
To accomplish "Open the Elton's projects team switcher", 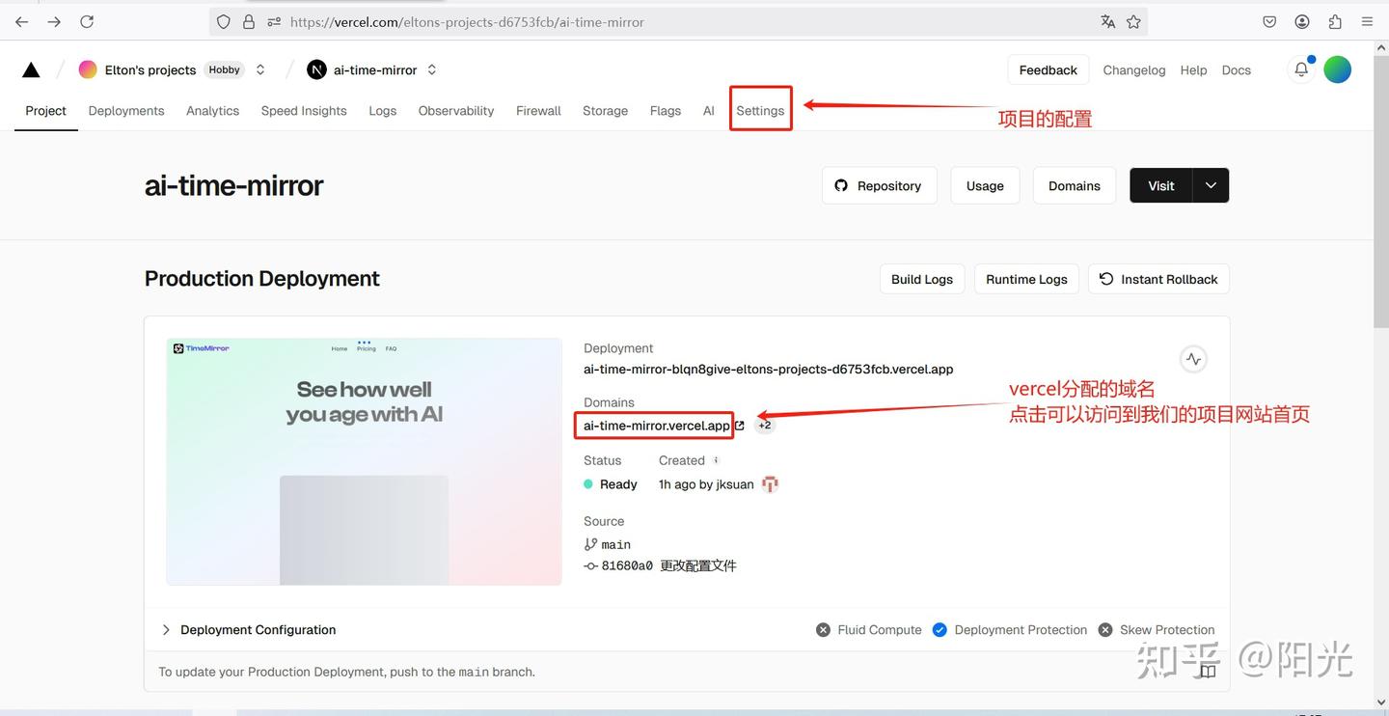I will (259, 69).
